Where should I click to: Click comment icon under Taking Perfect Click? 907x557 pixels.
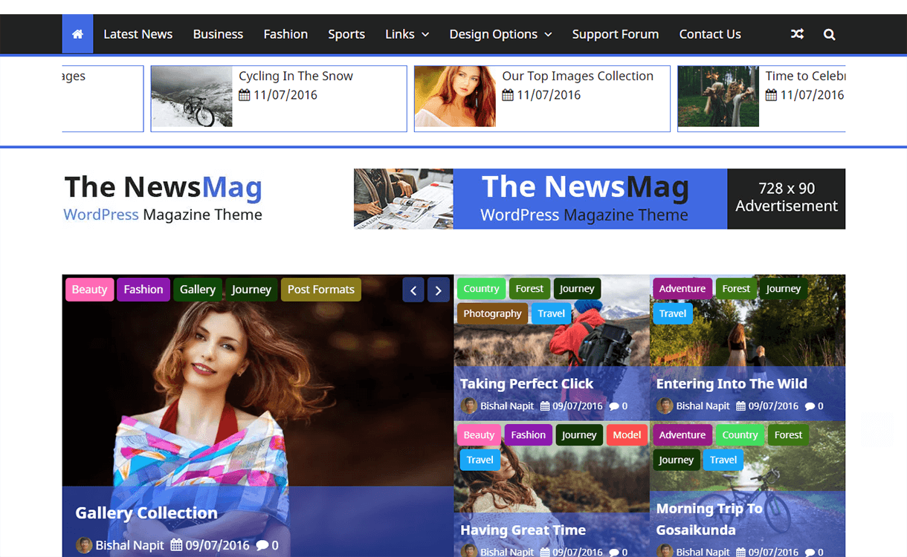coord(613,406)
